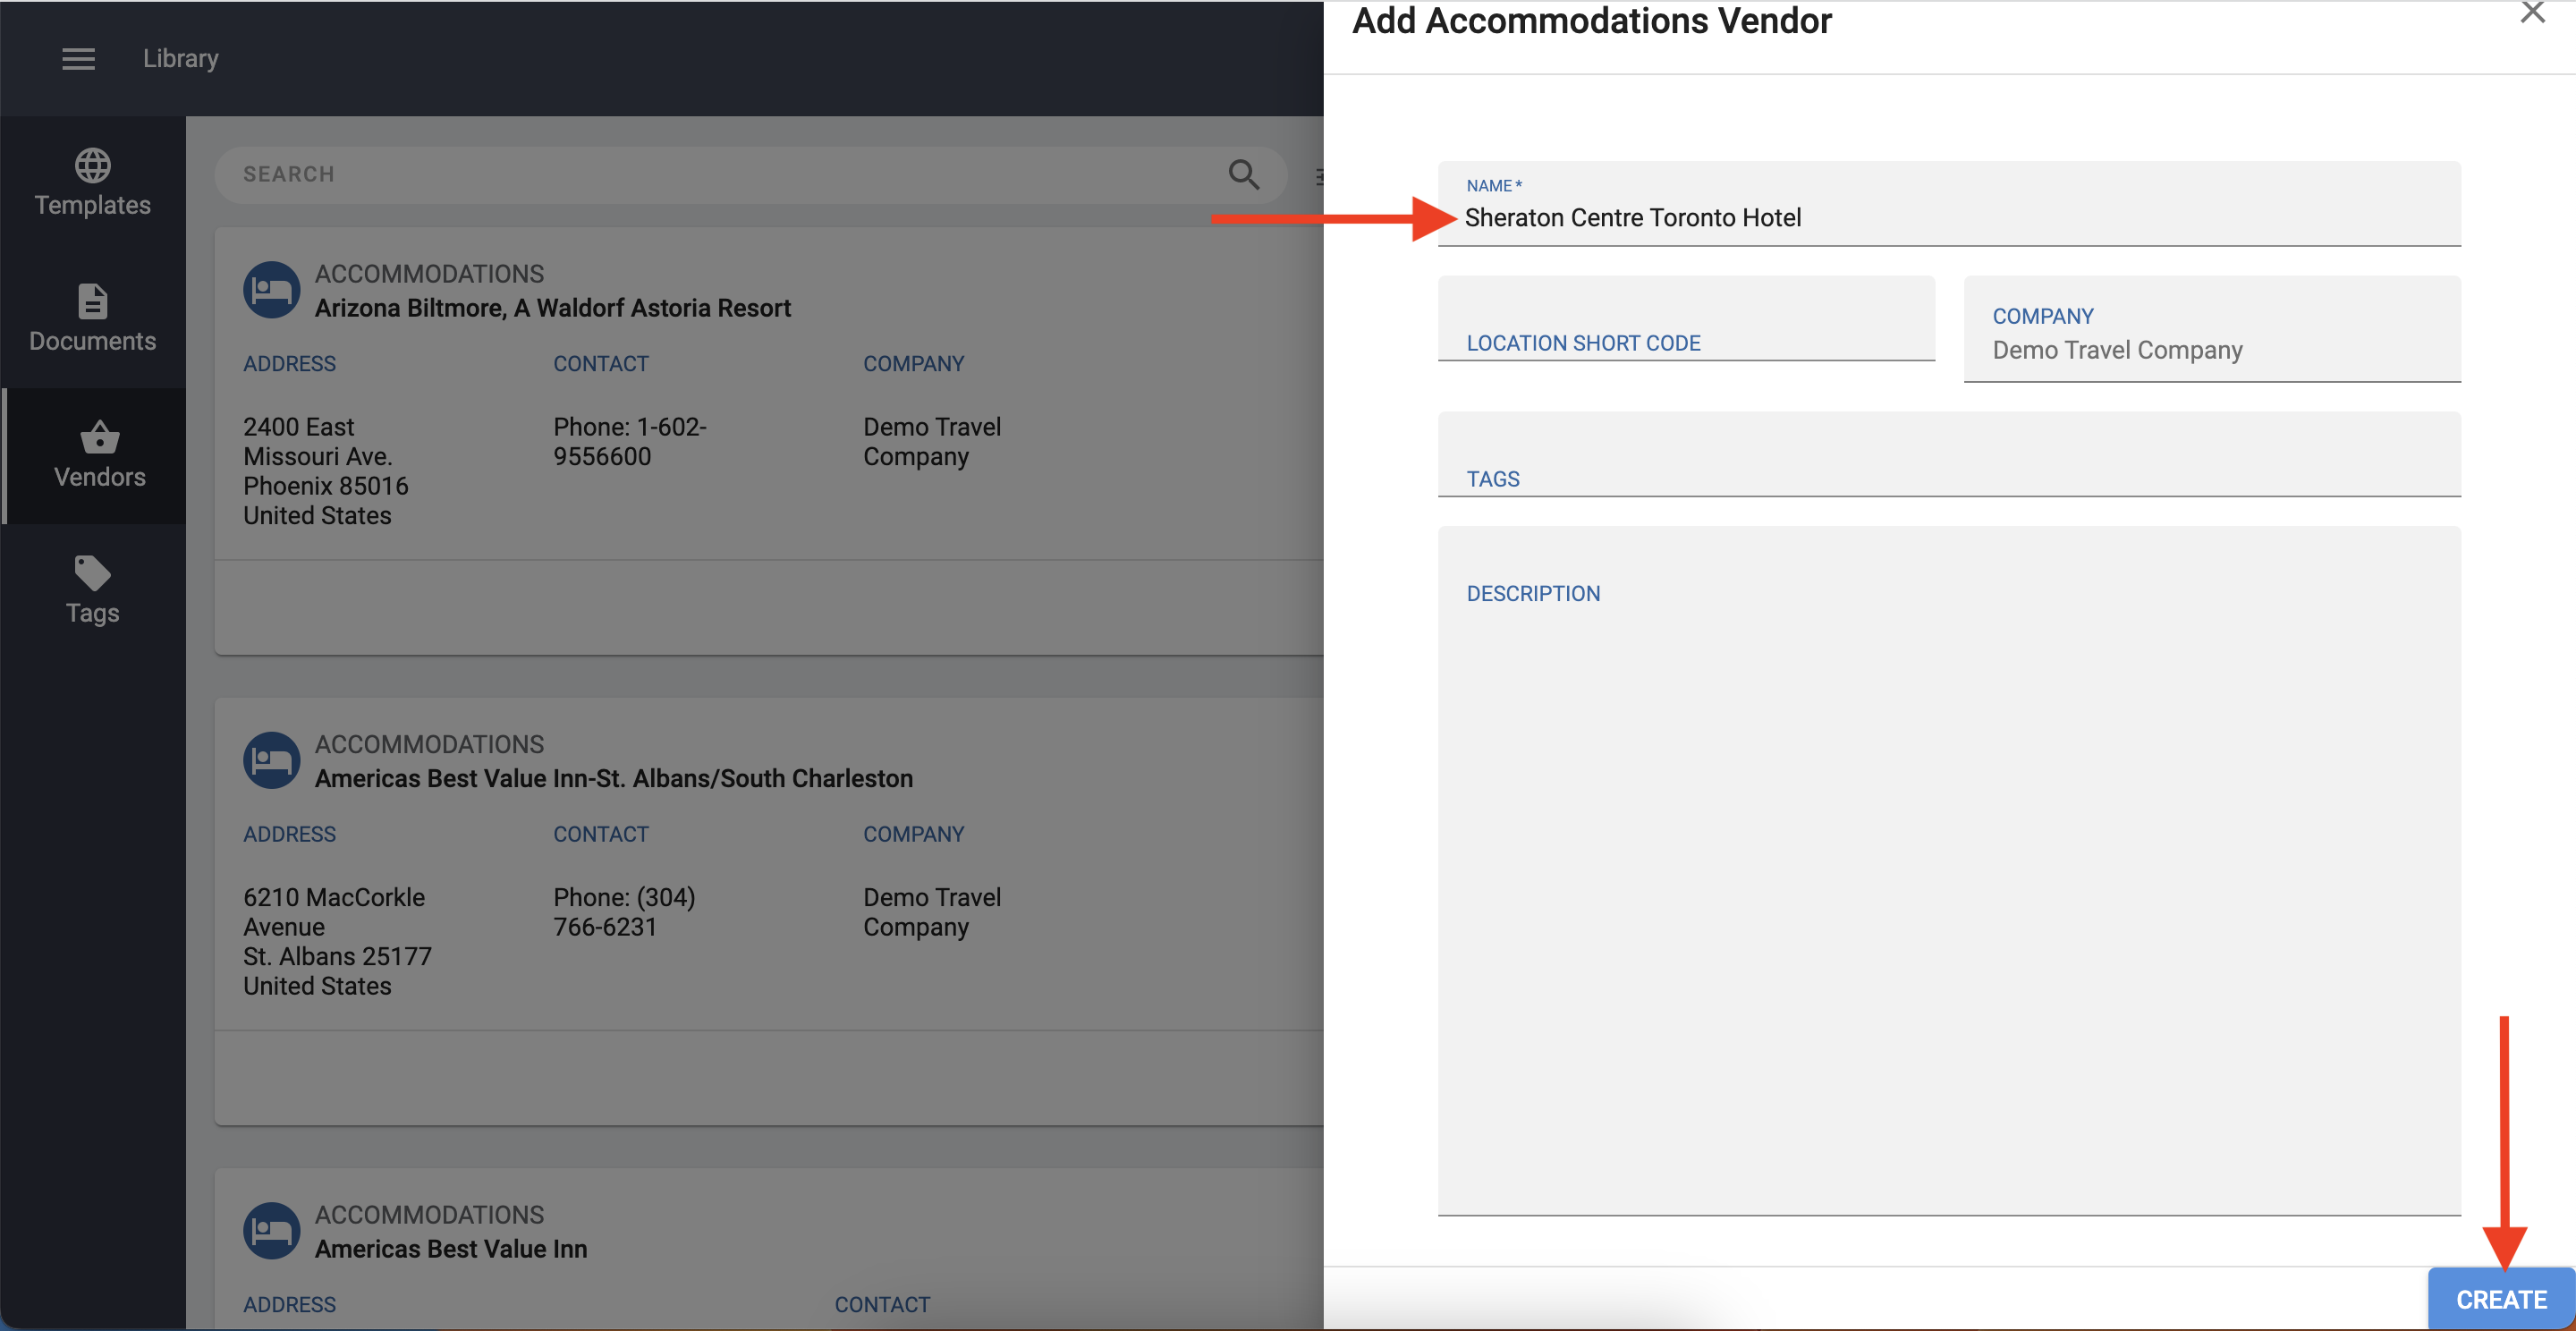Open Americas Best Value Inn-St. Albans/South Charleston vendor
2576x1331 pixels.
(614, 779)
